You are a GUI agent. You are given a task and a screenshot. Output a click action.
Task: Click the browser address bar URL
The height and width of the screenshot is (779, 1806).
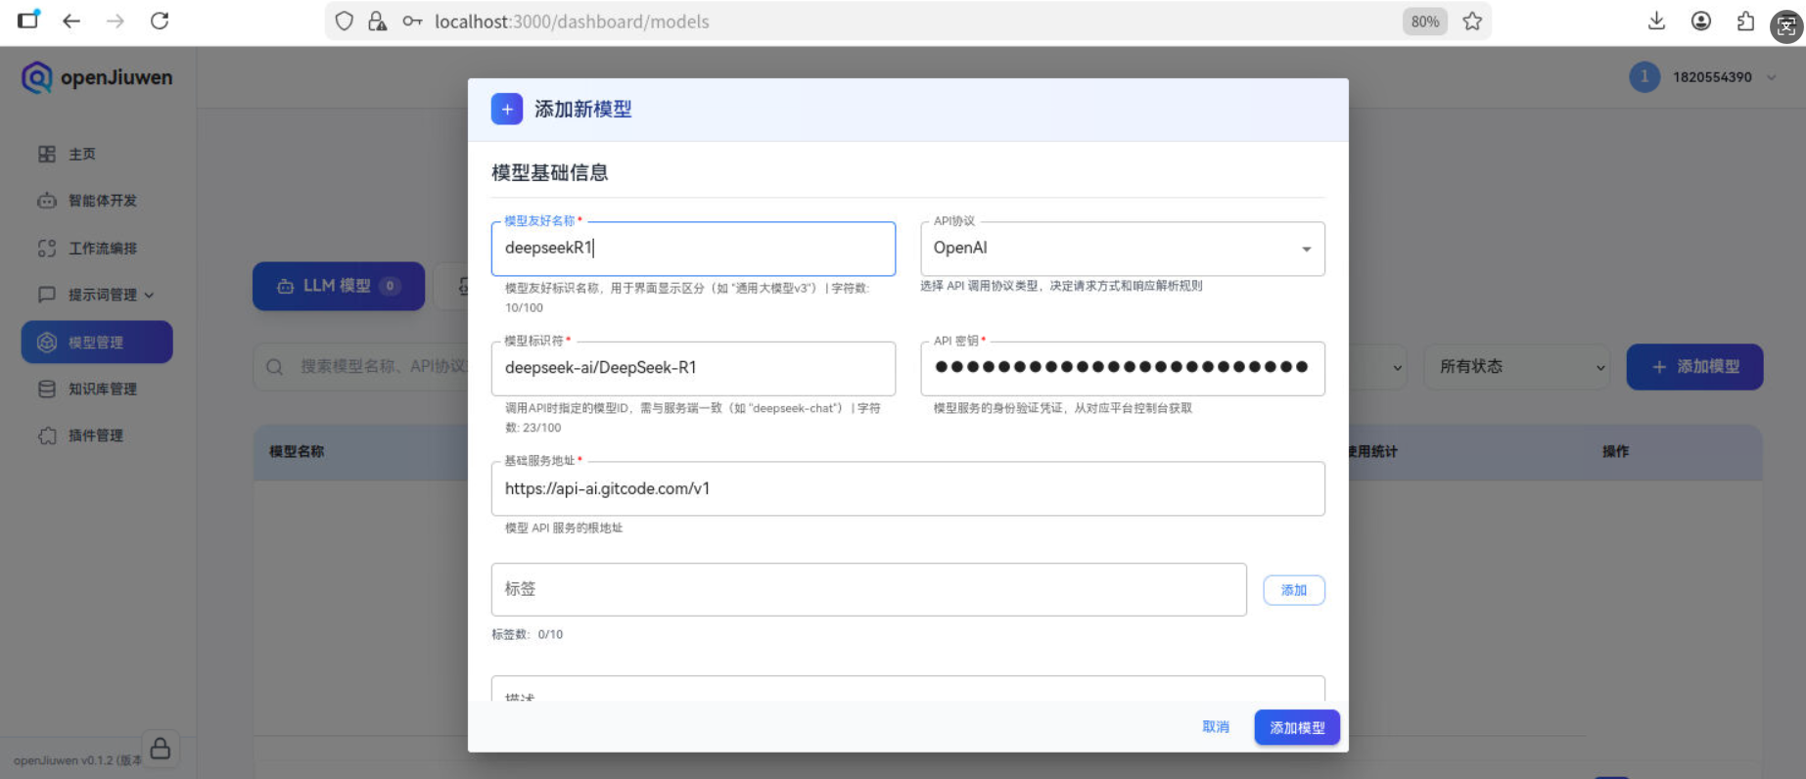pyautogui.click(x=572, y=22)
